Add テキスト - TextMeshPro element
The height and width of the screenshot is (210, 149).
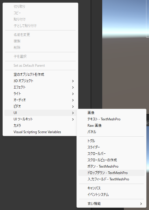pos(111,119)
